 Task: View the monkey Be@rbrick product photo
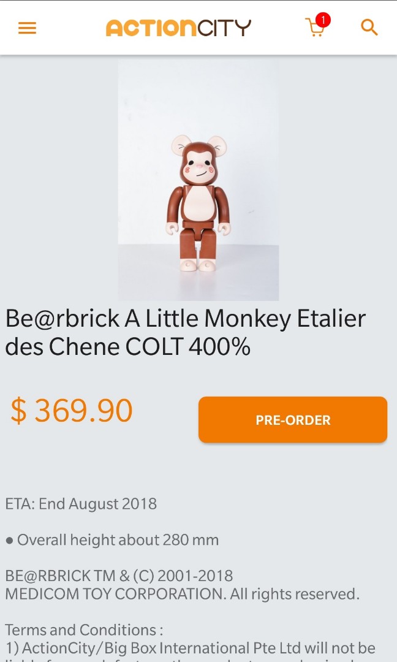pos(198,180)
